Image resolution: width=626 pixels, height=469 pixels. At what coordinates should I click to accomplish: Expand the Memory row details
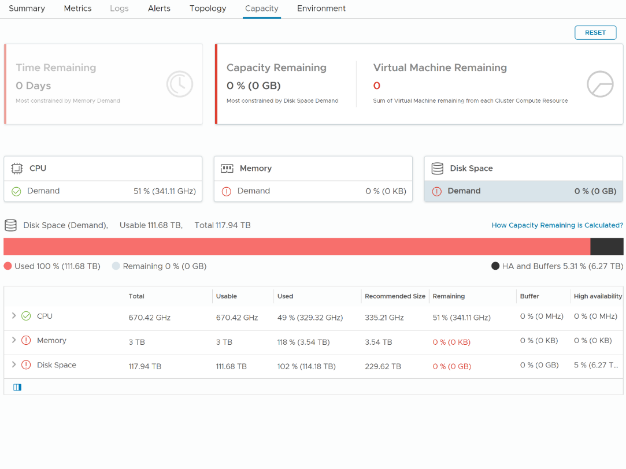(x=14, y=340)
